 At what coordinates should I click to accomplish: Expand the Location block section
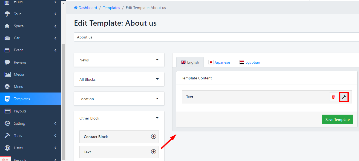pos(157,99)
